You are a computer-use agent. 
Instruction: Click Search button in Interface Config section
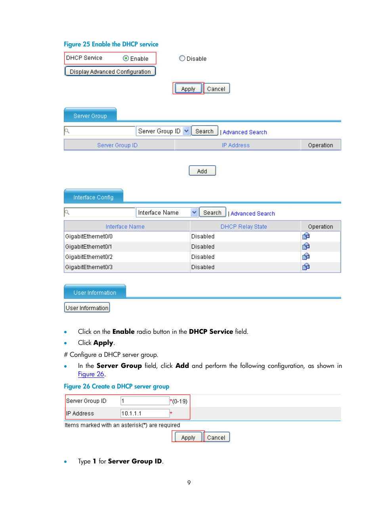click(212, 212)
